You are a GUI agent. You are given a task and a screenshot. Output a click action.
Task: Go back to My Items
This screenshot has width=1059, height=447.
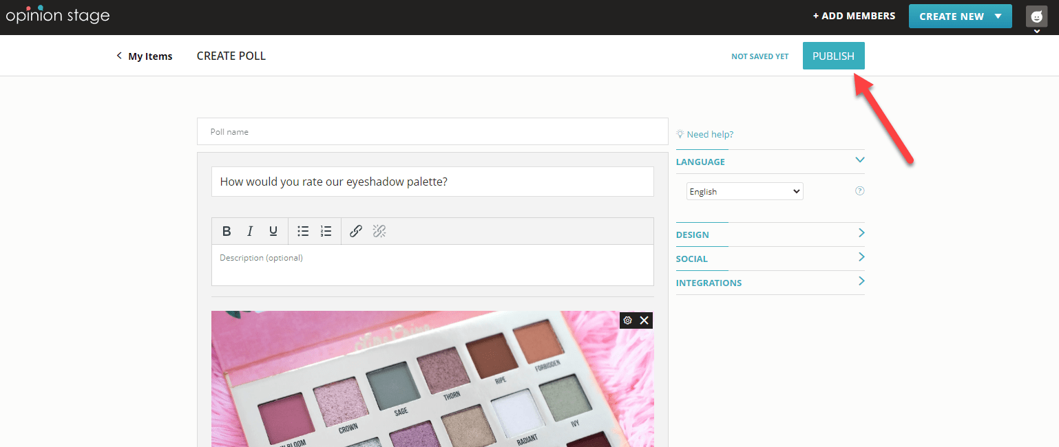(145, 56)
